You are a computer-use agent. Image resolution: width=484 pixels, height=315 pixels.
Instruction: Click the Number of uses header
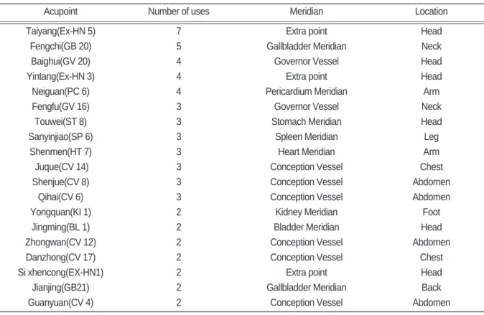coord(178,11)
